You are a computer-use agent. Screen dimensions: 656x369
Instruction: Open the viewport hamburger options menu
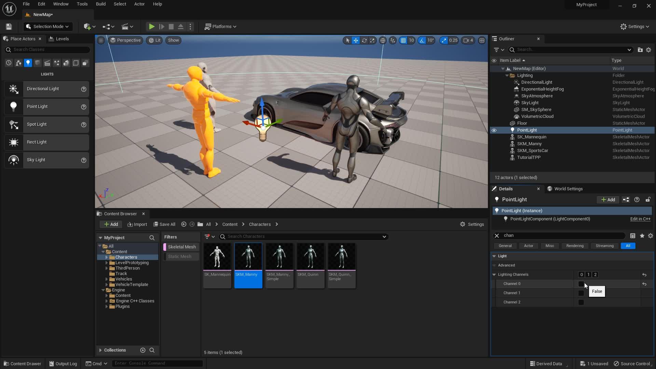click(101, 40)
